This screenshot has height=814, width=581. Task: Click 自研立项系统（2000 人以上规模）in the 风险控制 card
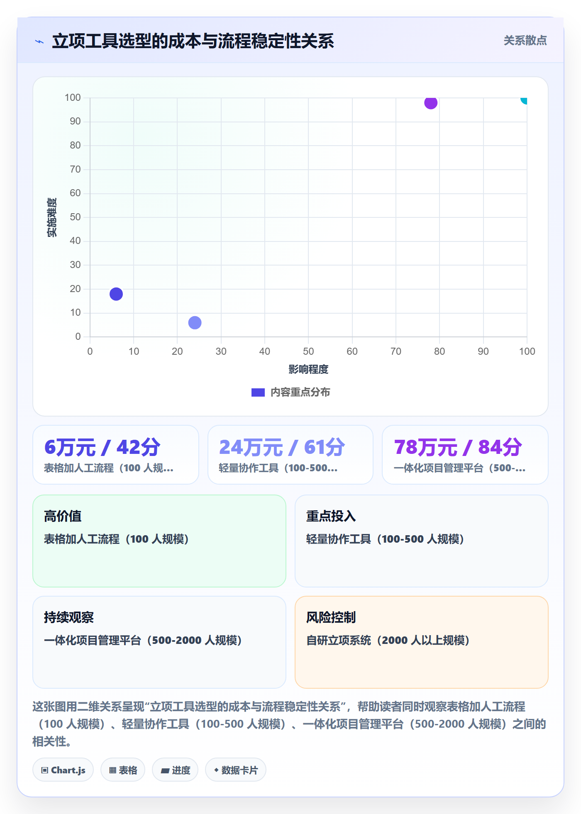[388, 641]
